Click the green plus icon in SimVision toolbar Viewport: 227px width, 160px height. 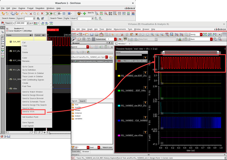[84, 13]
